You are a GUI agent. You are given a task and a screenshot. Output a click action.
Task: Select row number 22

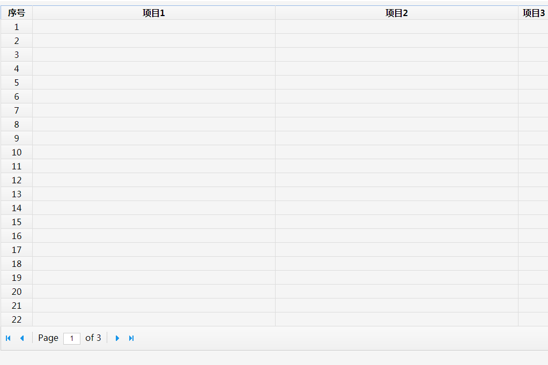point(17,319)
